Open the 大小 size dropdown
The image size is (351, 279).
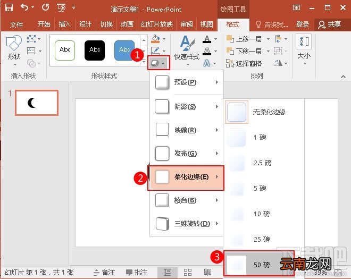[304, 50]
